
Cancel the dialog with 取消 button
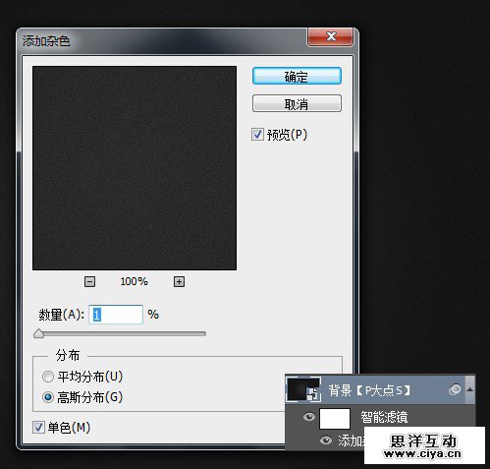[297, 103]
